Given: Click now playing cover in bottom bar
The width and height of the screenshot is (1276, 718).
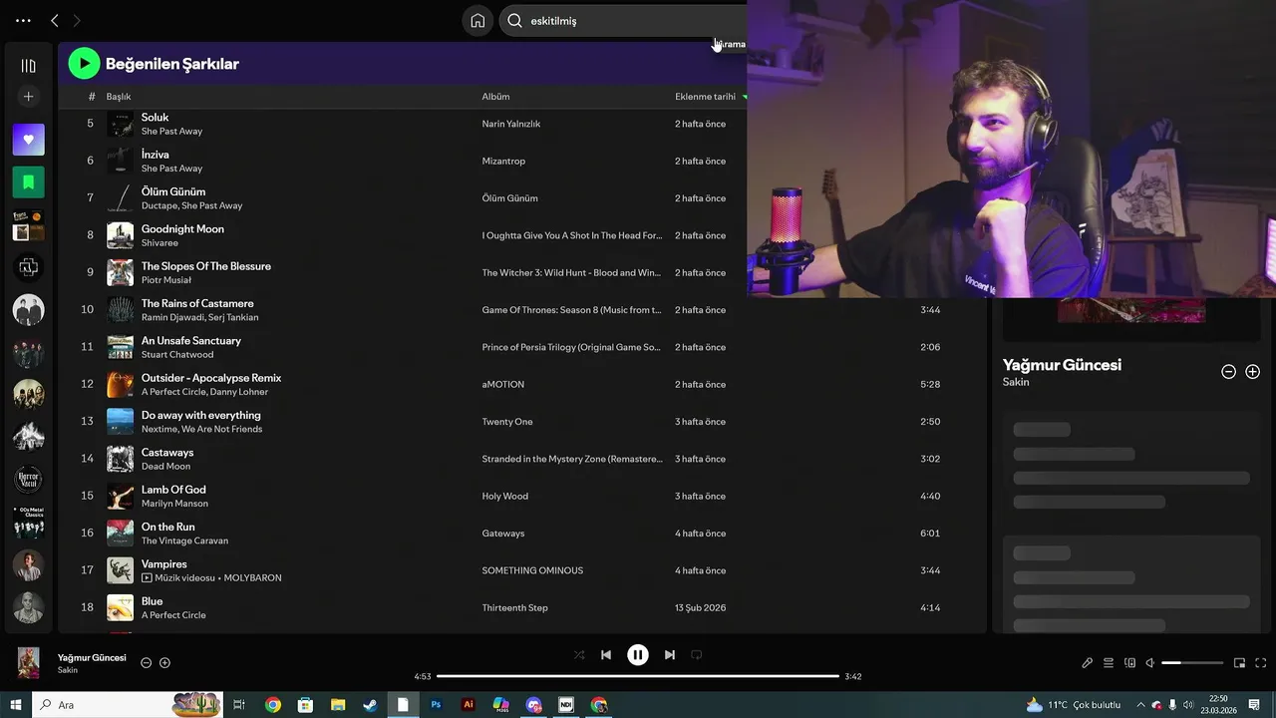Looking at the screenshot, I should [29, 662].
